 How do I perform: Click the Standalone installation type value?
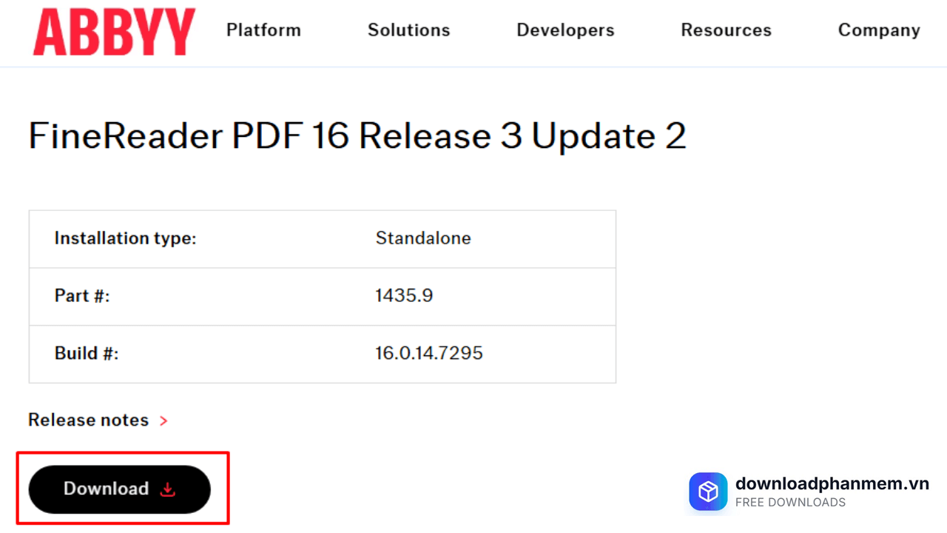[423, 238]
